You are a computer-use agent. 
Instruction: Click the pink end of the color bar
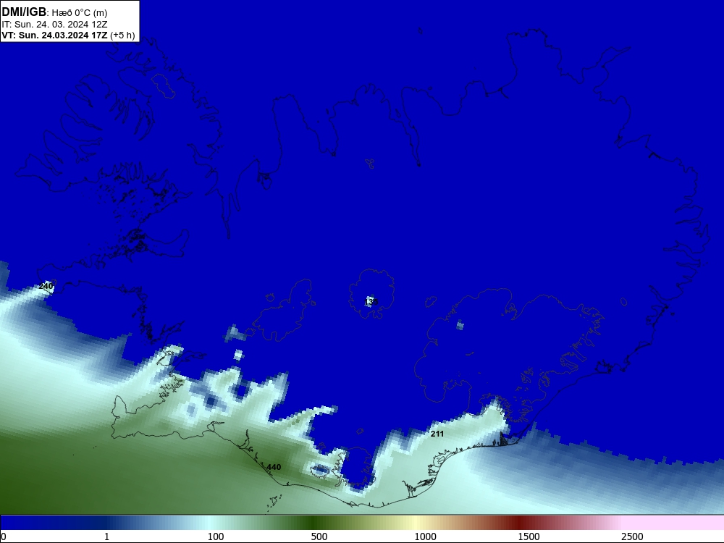coord(670,523)
